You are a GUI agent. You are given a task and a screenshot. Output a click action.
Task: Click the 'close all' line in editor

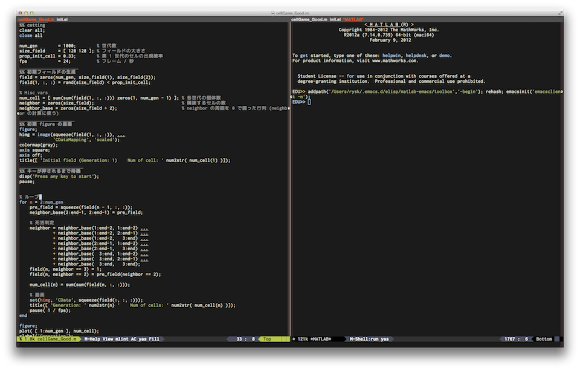coord(31,36)
